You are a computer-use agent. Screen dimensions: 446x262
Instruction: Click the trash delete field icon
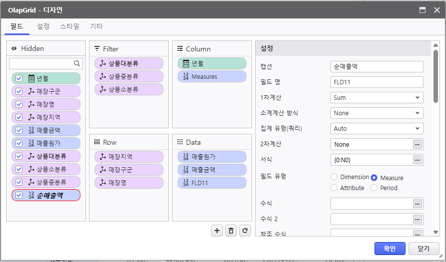click(x=230, y=230)
